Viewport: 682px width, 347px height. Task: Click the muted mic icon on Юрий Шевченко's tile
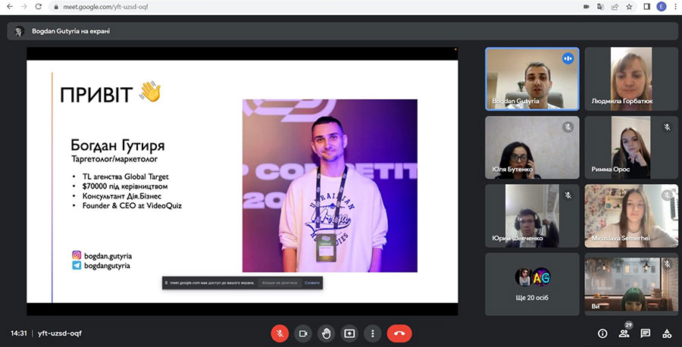tap(568, 195)
